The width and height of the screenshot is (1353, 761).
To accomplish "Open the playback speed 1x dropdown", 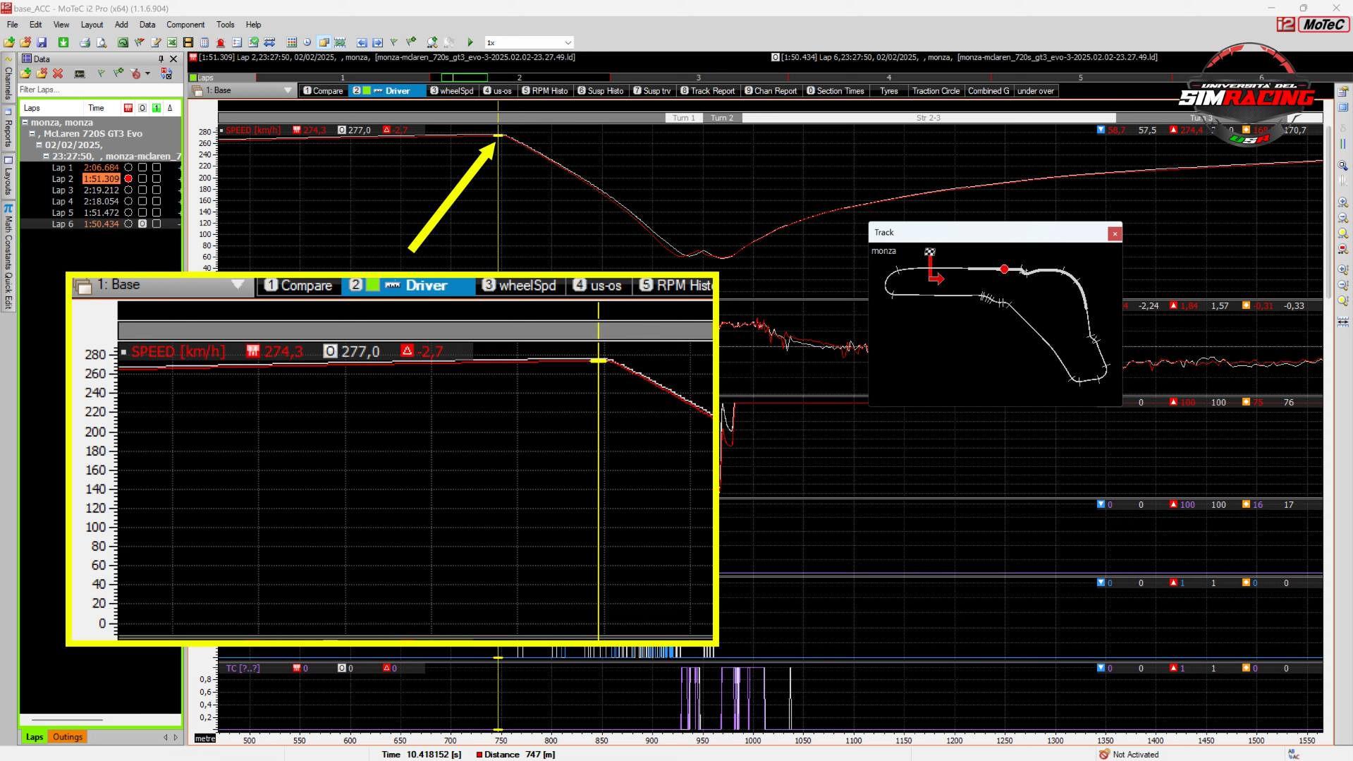I will (x=568, y=42).
